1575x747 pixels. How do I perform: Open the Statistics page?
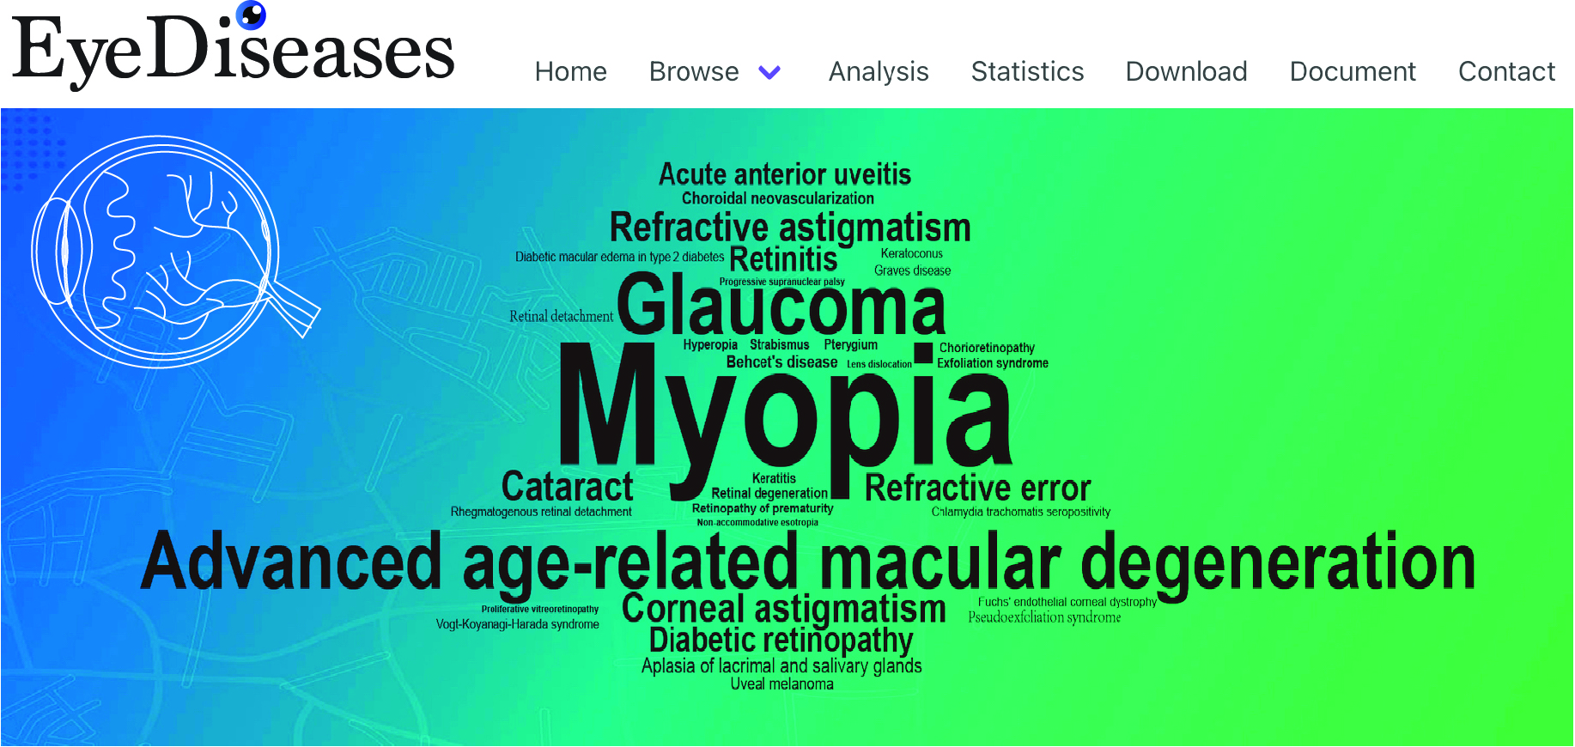click(x=1027, y=71)
